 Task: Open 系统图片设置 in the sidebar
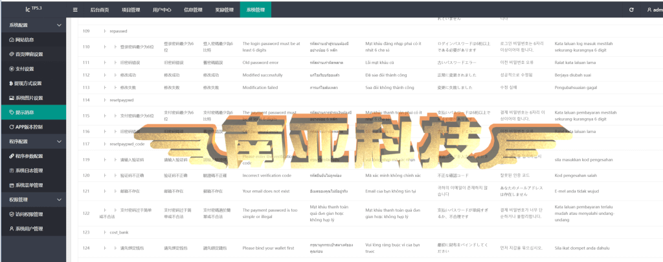pos(33,97)
